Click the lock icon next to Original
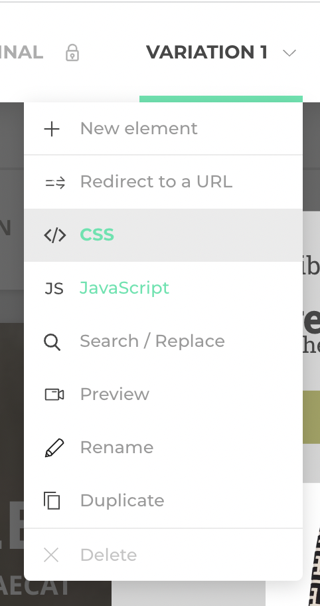 pos(72,52)
